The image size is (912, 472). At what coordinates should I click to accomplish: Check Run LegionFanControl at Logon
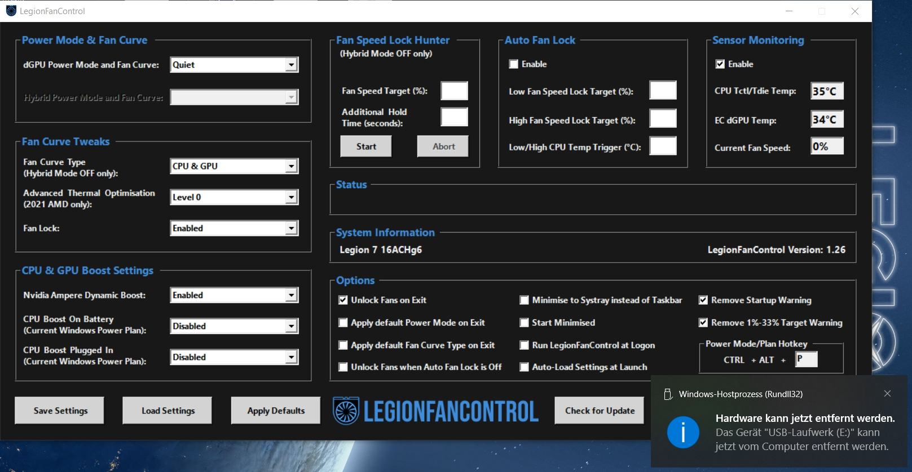[x=524, y=345]
